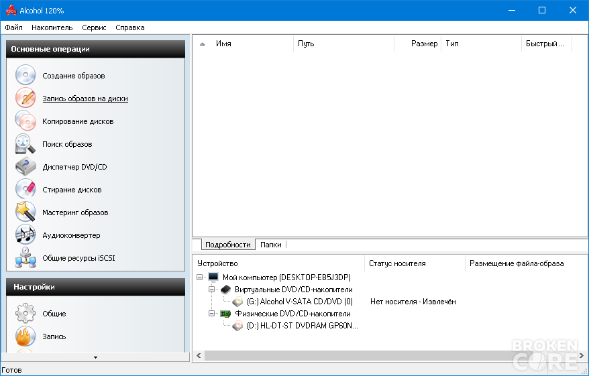Click the Аудиоконвертер music notes icon
The width and height of the screenshot is (589, 376).
pos(25,235)
